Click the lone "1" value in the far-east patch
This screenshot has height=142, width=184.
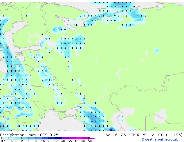pyautogui.click(x=157, y=53)
